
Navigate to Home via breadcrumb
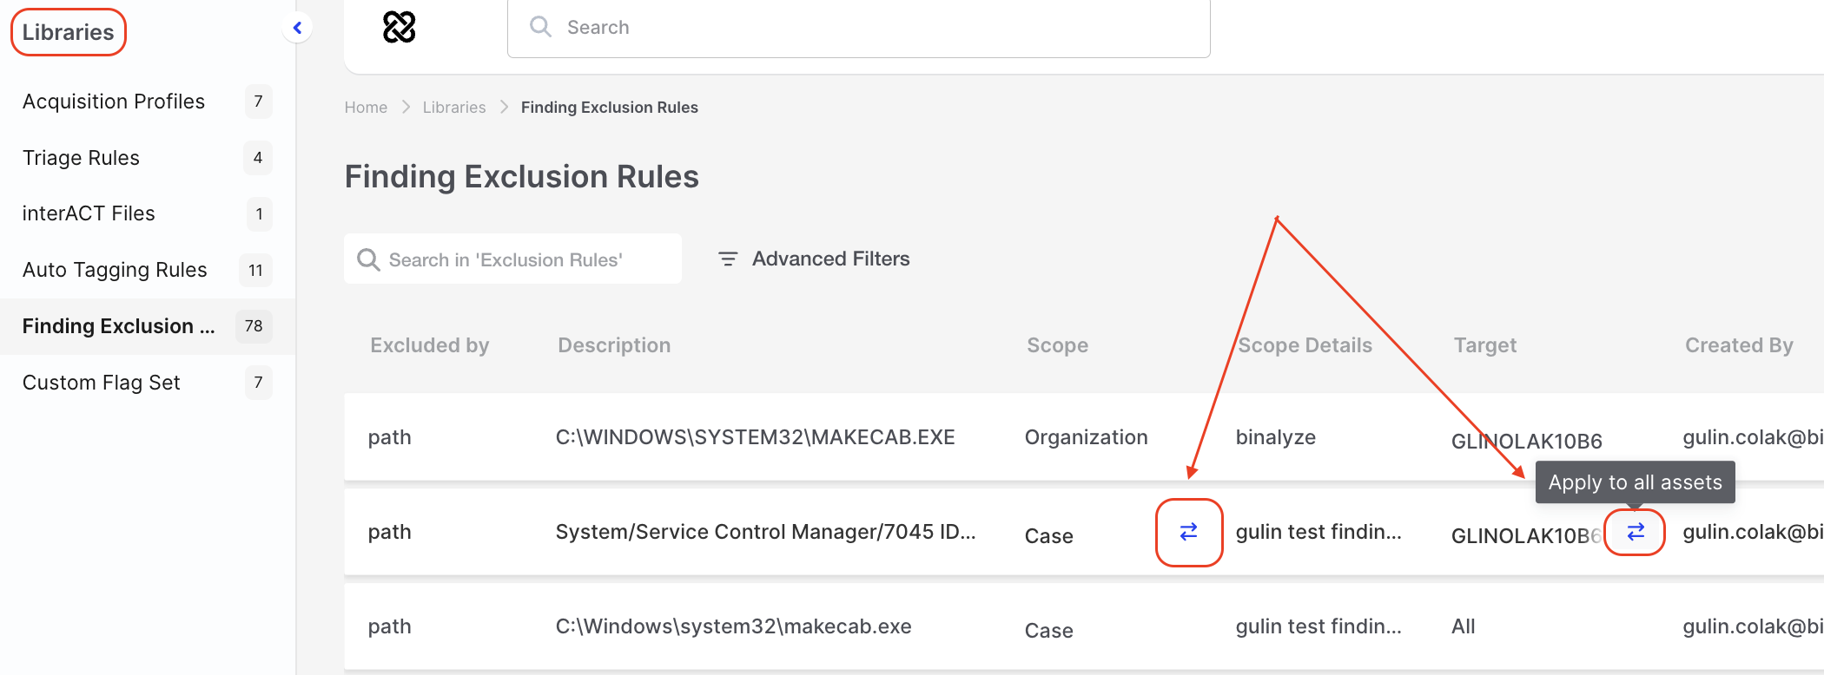click(366, 108)
